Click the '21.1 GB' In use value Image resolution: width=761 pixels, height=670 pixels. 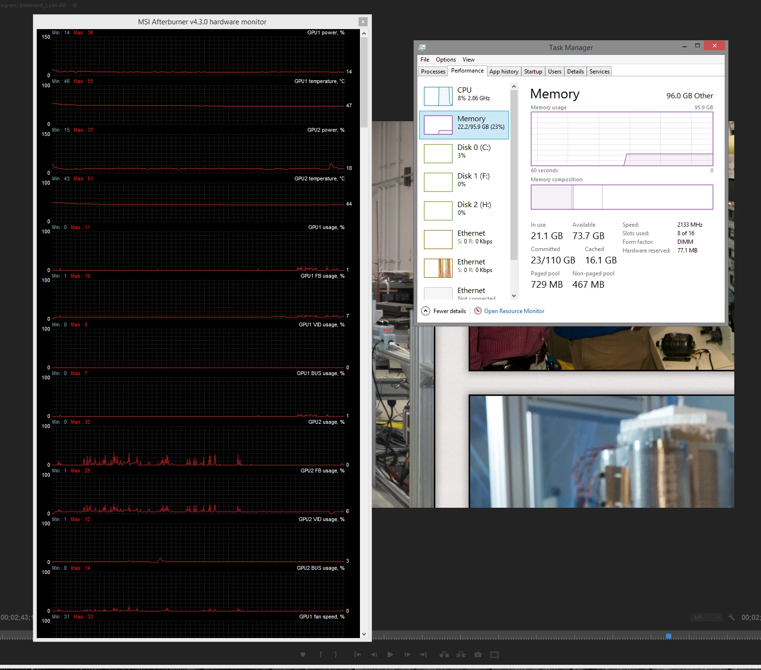point(547,236)
